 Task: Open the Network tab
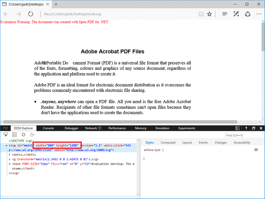(x=91, y=128)
